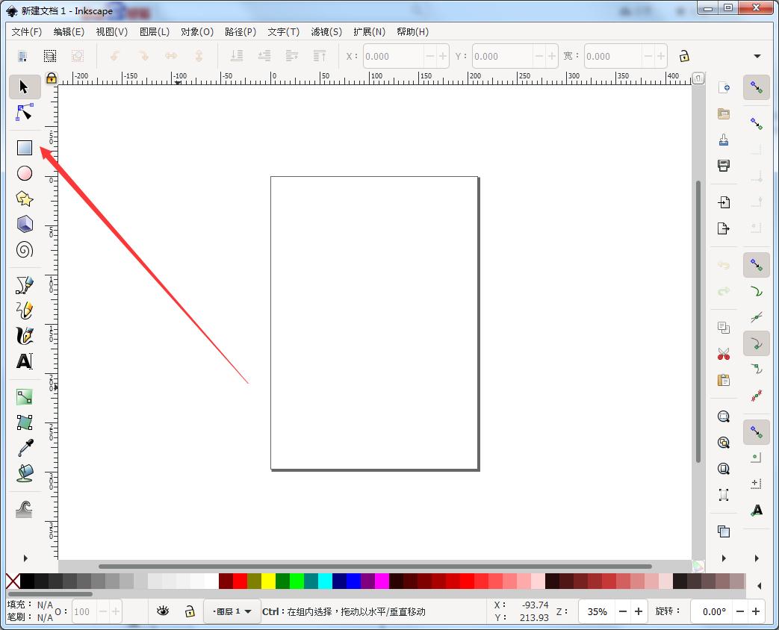Click the plus button to zoom in

[639, 611]
